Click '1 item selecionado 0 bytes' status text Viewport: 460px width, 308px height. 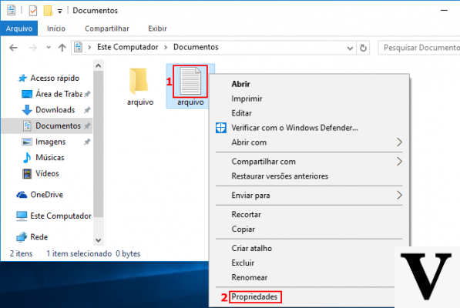tap(93, 253)
